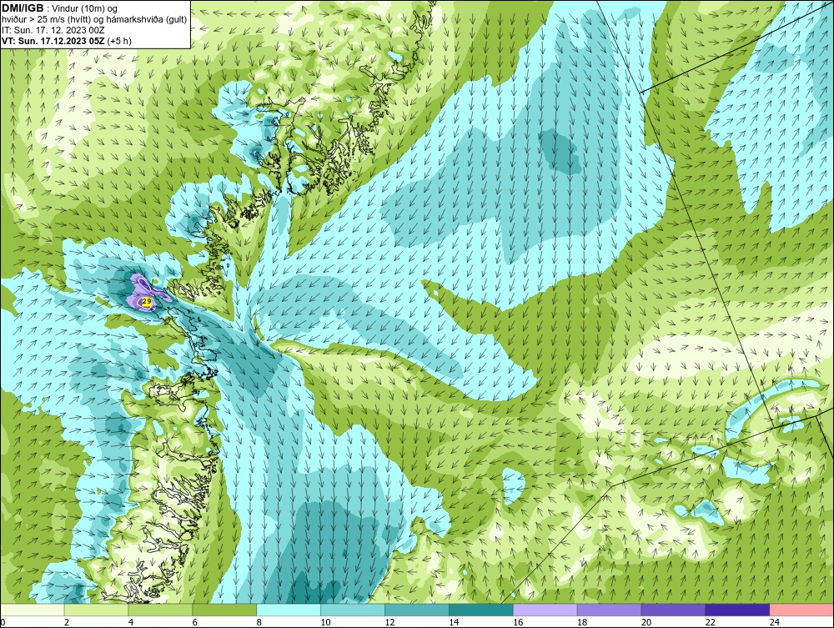Click the DMI/IGB title text
The height and width of the screenshot is (628, 834).
pos(23,8)
